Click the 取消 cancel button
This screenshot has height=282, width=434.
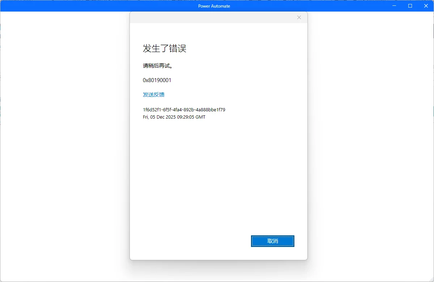click(x=273, y=241)
